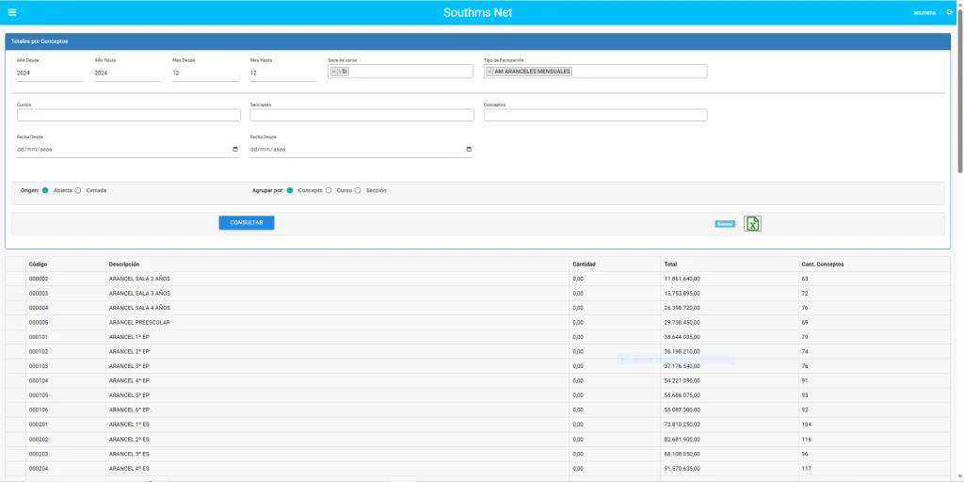
Task: Click the ARANCEL 2º ES description
Action: [x=129, y=440]
